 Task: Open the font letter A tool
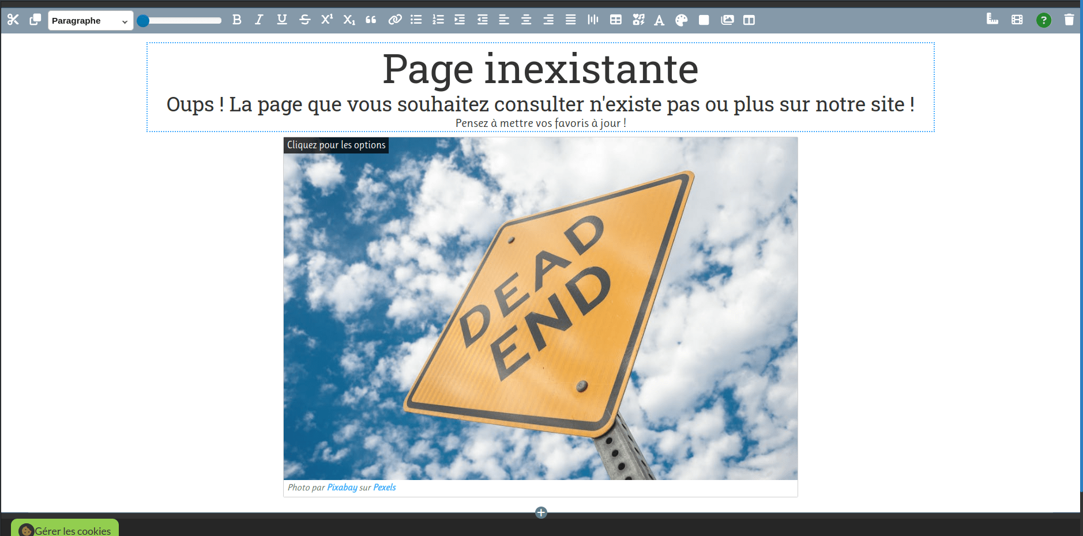click(659, 21)
